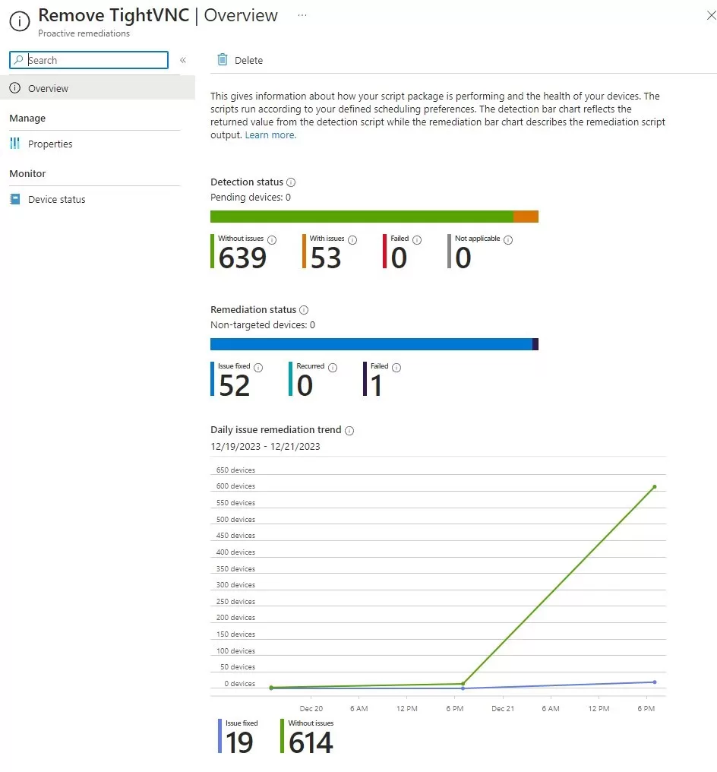Screen dimensions: 717x772
Task: Click the large info icon by page title
Action: pyautogui.click(x=20, y=21)
